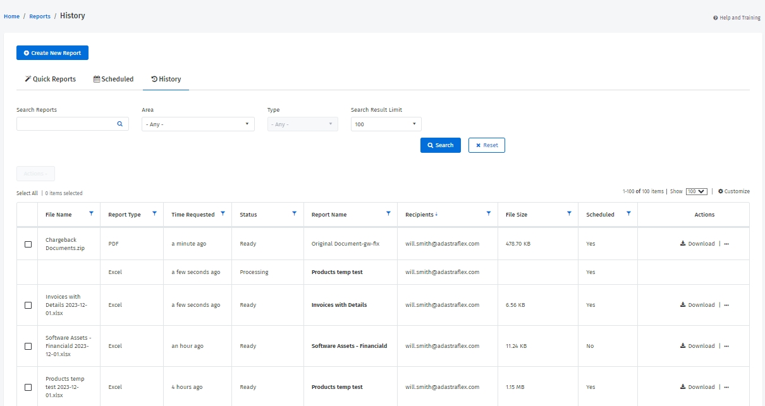Tick the Software Assets - Financiald checkbox
The height and width of the screenshot is (406, 765).
28,346
